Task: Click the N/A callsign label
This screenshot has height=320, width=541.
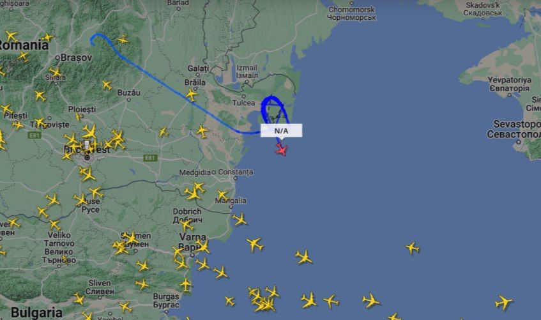Action: pos(281,130)
